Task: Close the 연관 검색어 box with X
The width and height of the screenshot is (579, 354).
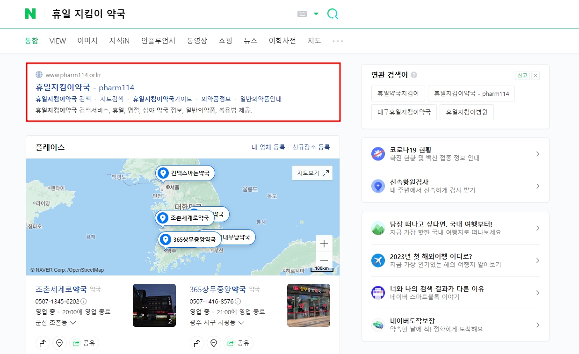Action: (536, 76)
